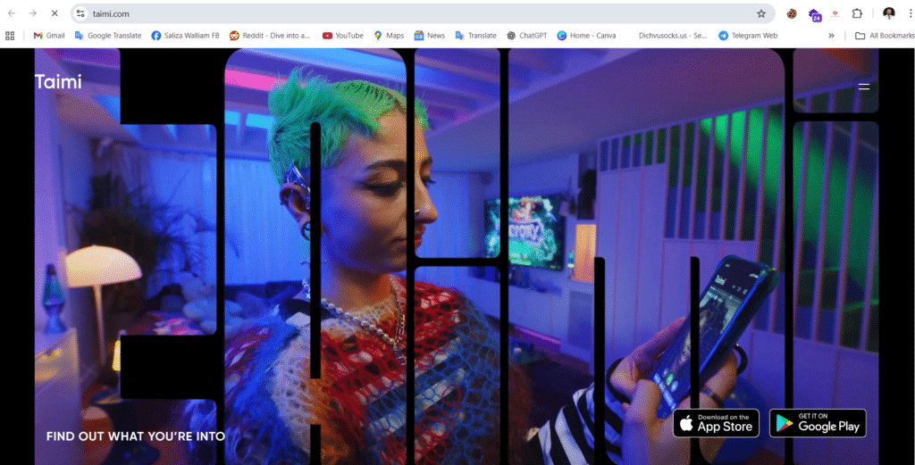This screenshot has width=915, height=465.
Task: Stop loading the page
Action: [54, 13]
